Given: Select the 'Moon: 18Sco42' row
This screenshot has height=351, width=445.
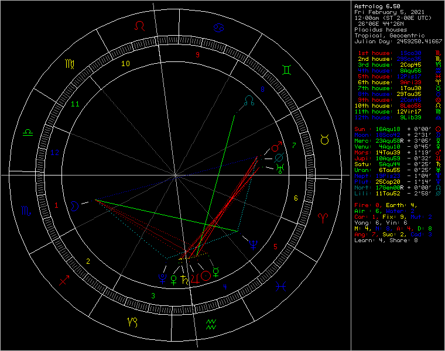Looking at the screenshot, I should (398, 135).
